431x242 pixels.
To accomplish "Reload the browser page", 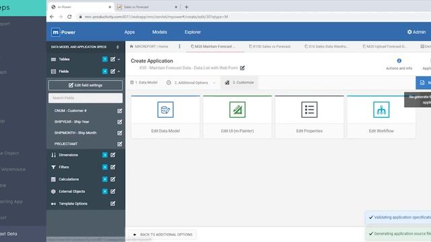I will click(69, 17).
